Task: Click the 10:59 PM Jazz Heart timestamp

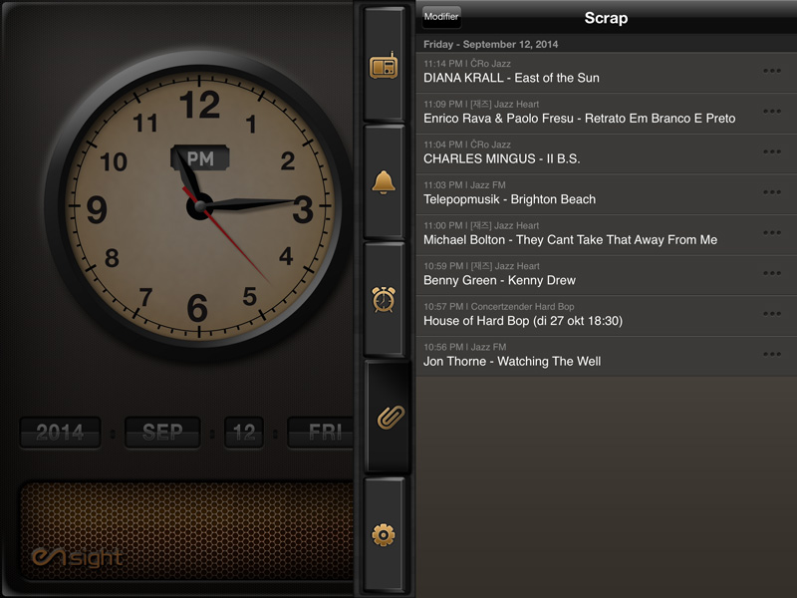Action: point(481,266)
